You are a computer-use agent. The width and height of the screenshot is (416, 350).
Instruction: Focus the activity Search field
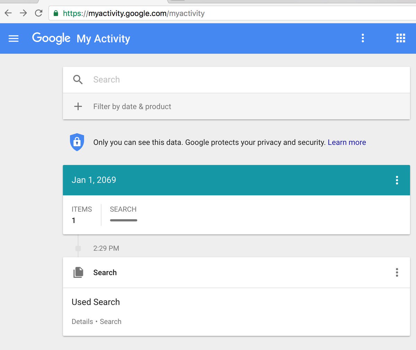236,80
